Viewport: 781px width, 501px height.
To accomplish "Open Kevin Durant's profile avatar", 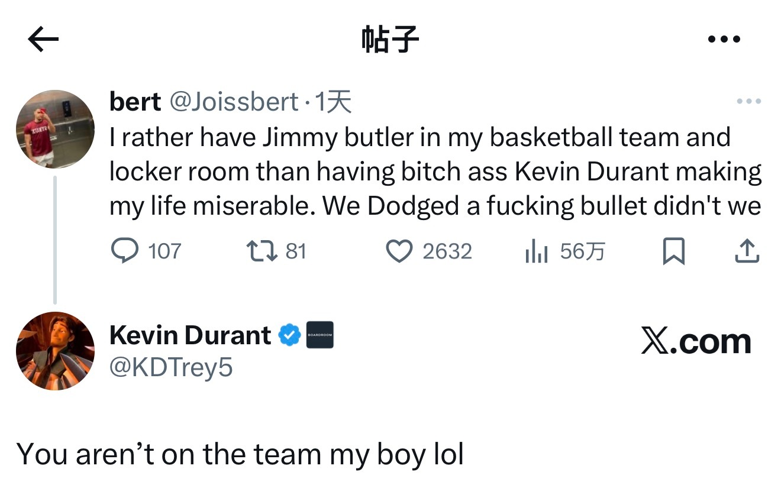I will (55, 351).
